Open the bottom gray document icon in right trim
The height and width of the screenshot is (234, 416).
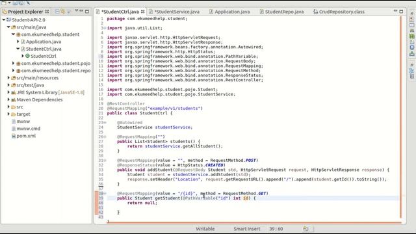[411, 77]
